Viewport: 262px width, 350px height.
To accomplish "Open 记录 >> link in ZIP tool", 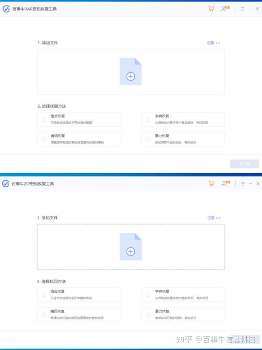I will pyautogui.click(x=214, y=218).
